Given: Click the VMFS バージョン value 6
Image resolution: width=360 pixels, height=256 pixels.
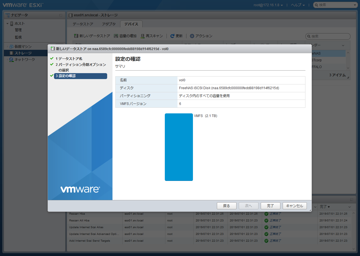Looking at the screenshot, I should pyautogui.click(x=180, y=104).
